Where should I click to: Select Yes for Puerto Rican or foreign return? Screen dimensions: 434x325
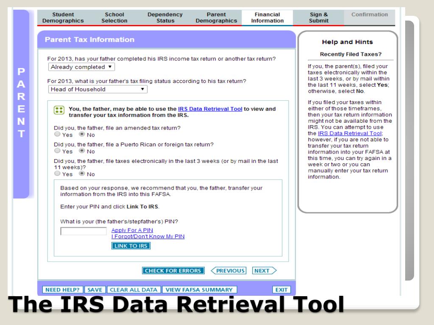[x=57, y=151]
